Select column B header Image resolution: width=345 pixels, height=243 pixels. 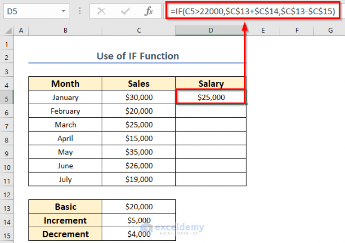(x=65, y=31)
